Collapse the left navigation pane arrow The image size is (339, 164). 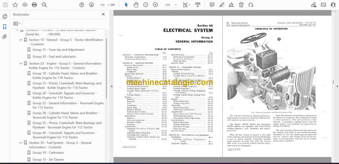pyautogui.click(x=111, y=86)
